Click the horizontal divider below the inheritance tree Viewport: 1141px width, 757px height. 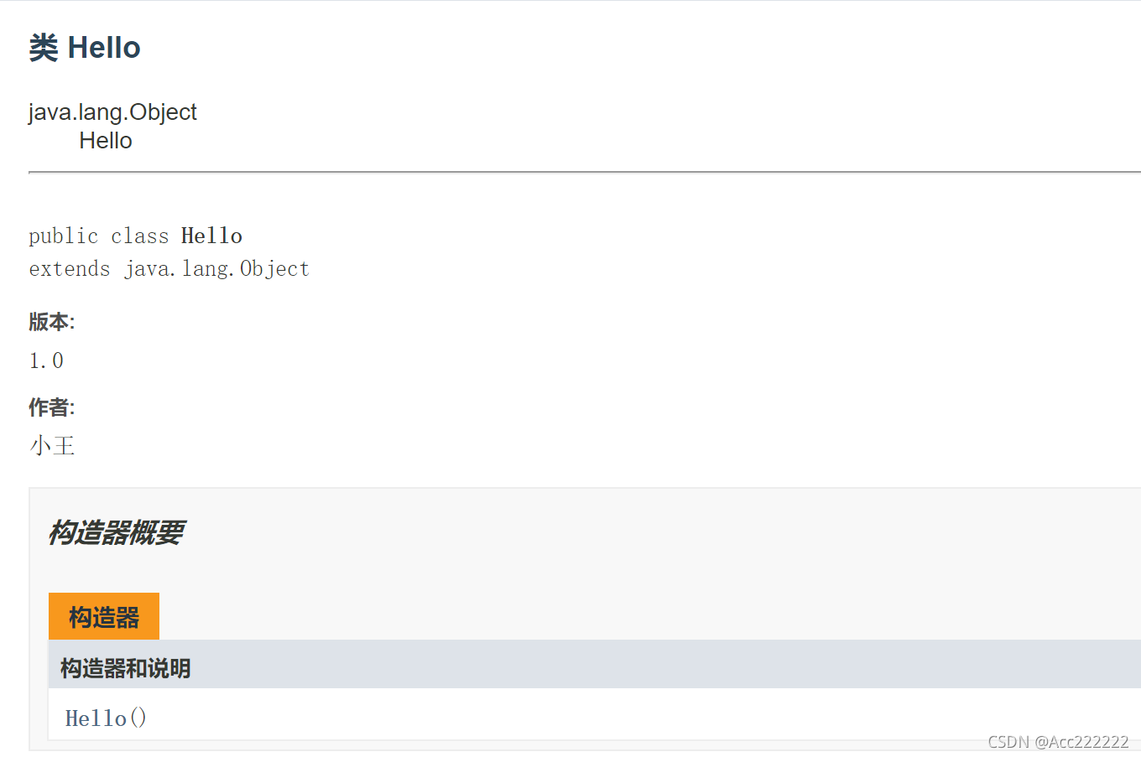[x=585, y=172]
